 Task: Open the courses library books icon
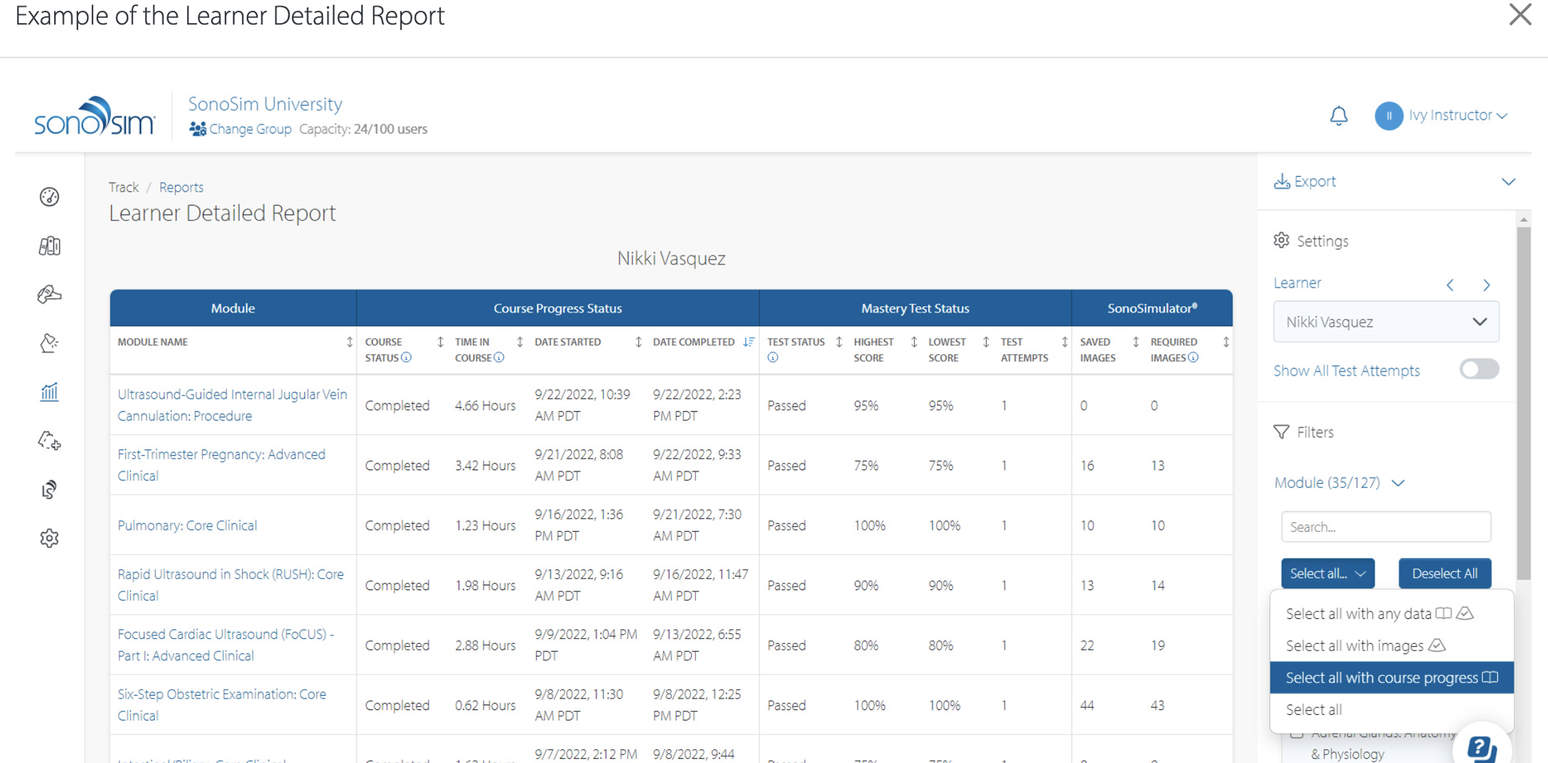[49, 246]
